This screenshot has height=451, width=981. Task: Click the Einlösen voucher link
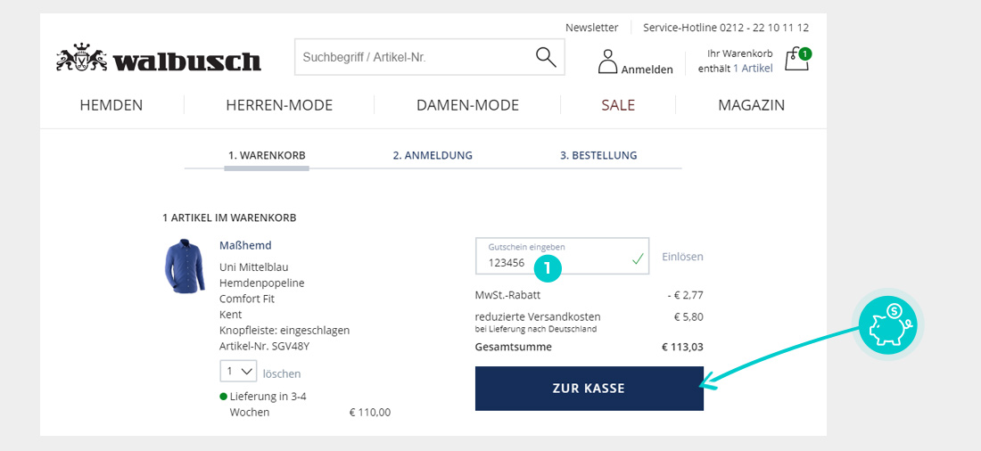coord(682,257)
